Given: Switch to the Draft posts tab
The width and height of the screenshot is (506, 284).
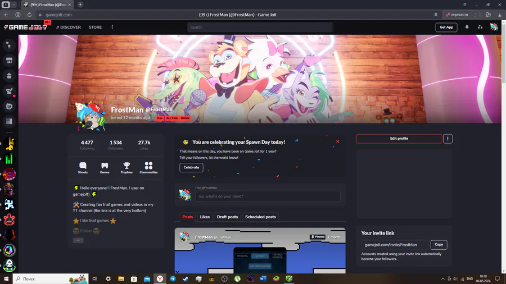Looking at the screenshot, I should point(227,217).
